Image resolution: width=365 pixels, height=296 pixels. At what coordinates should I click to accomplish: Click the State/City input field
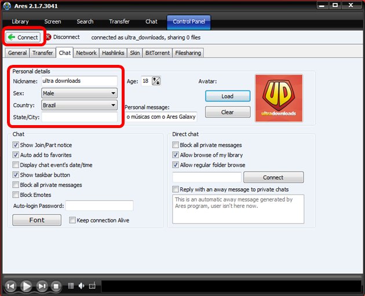[79, 117]
